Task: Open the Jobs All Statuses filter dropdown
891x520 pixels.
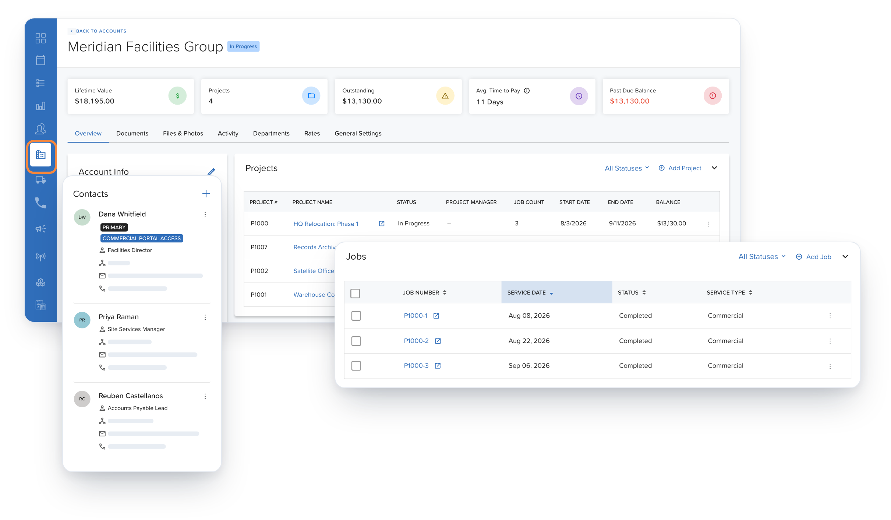Action: point(762,257)
